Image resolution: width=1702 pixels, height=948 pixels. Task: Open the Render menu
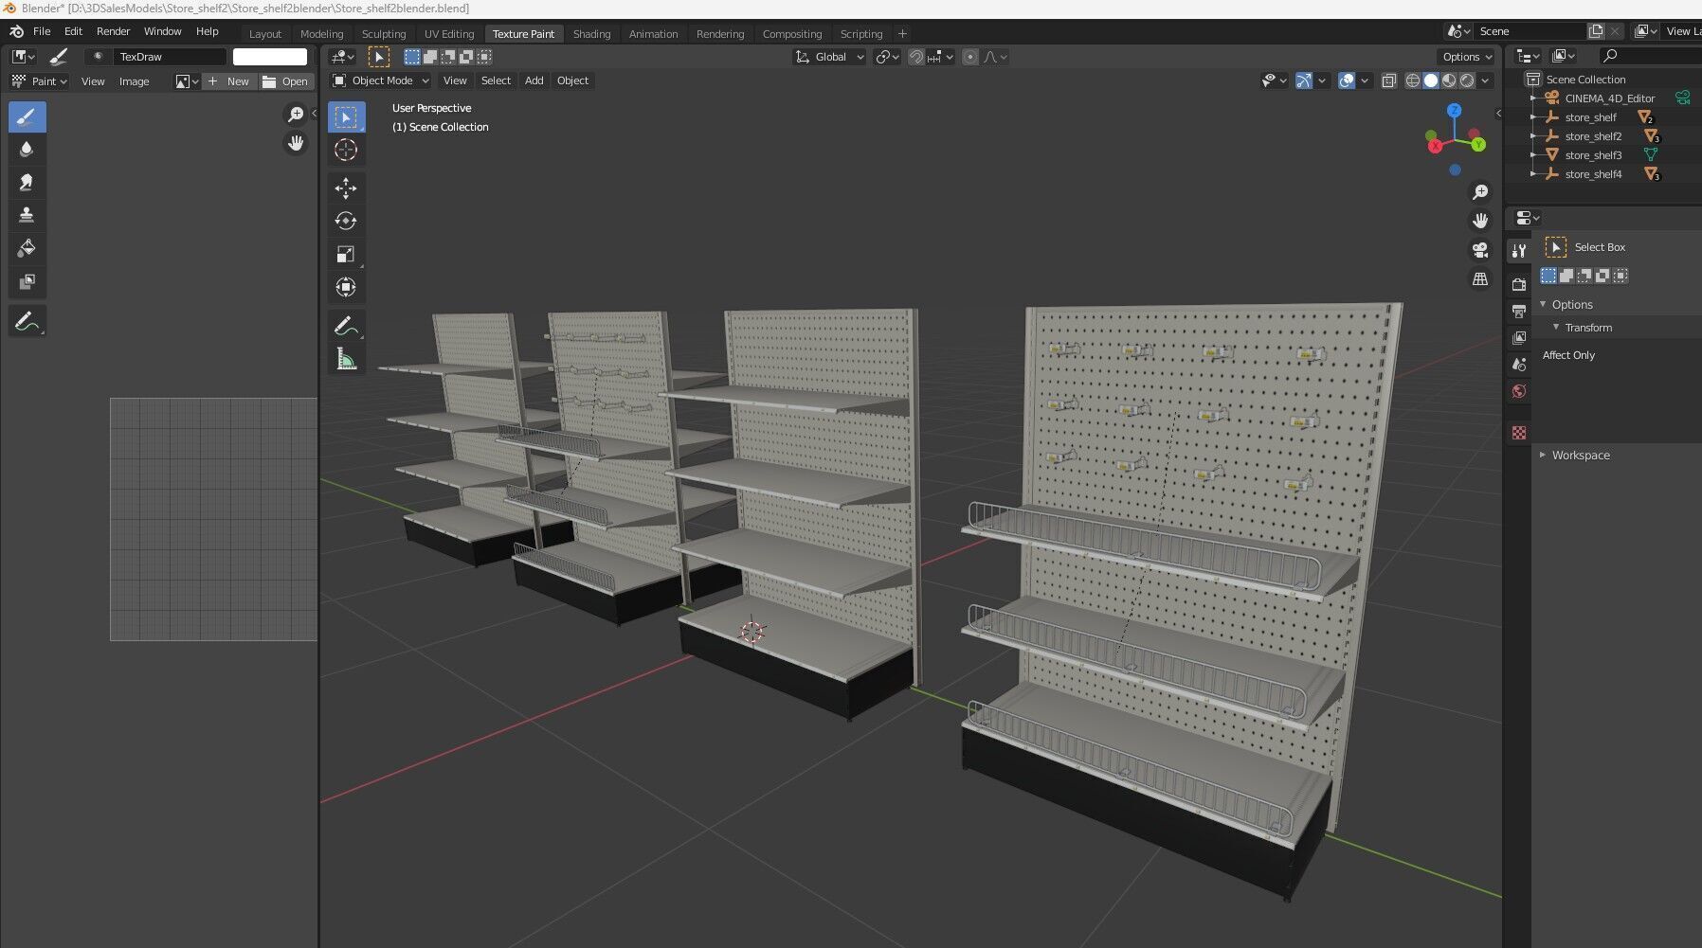click(x=113, y=31)
